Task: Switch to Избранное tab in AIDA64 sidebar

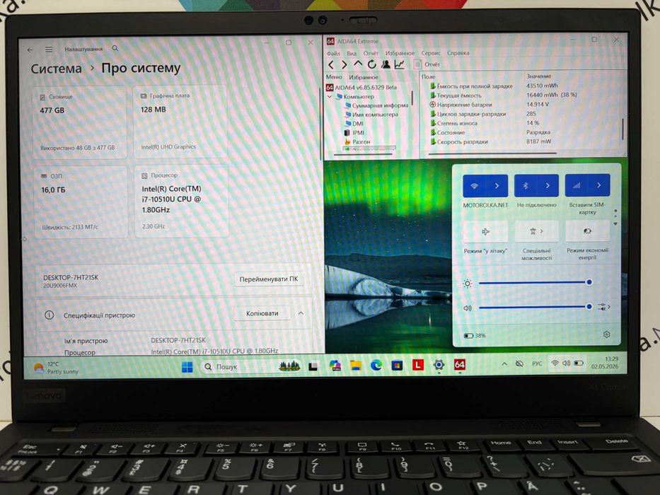Action: click(x=364, y=78)
